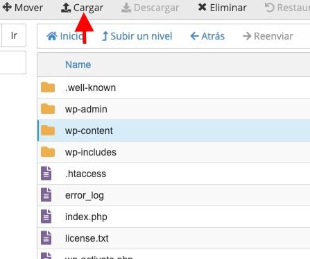Click the error_log file icon
This screenshot has width=310, height=259.
(46, 195)
